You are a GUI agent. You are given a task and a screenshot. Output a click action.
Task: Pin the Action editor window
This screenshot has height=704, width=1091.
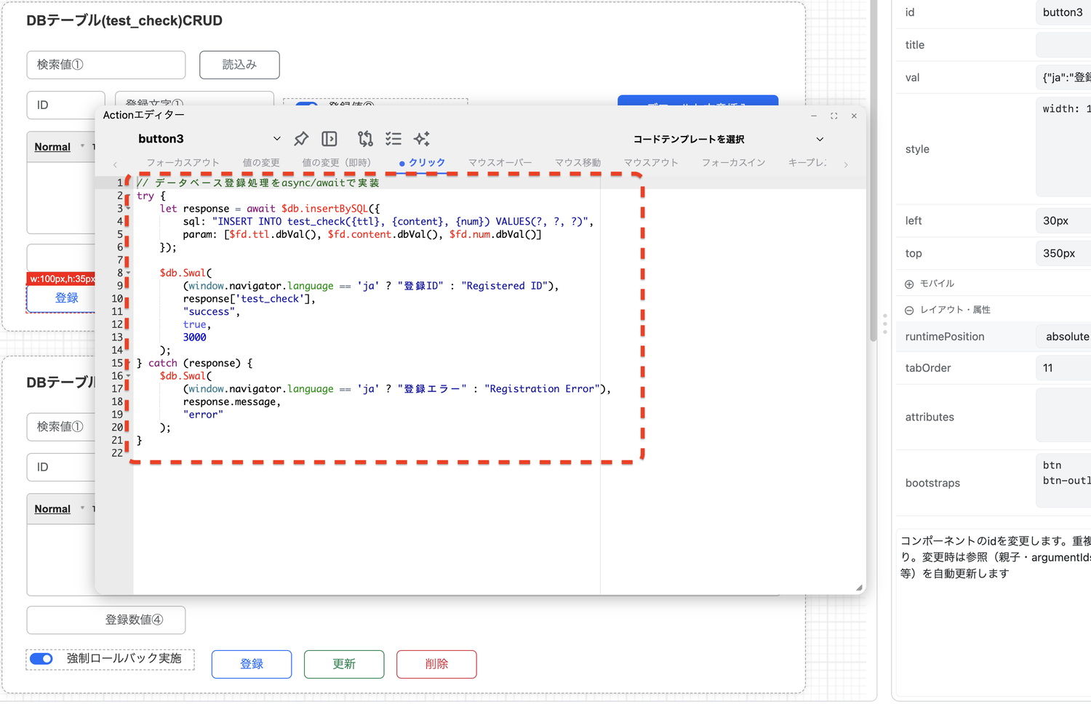pos(301,139)
